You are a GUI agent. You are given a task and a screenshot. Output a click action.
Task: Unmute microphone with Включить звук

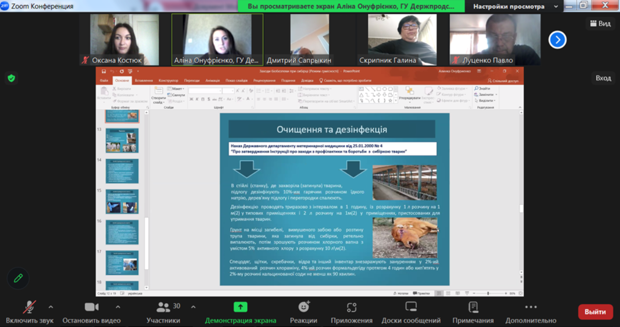(x=29, y=307)
